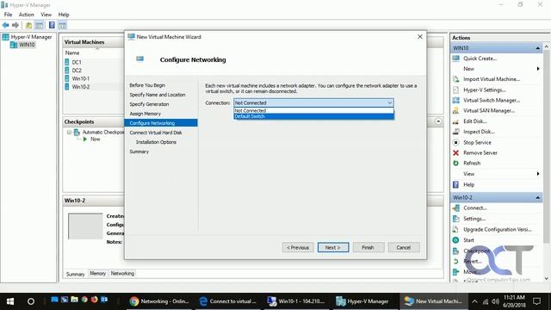Click the Back arrow in Hyper-V toolbar
551x310 pixels.
(x=6, y=25)
